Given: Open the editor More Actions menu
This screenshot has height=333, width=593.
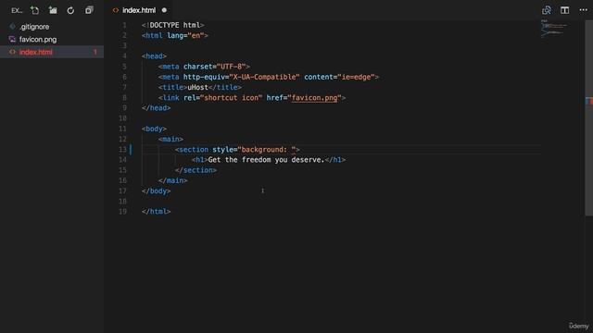Looking at the screenshot, I should pyautogui.click(x=583, y=10).
